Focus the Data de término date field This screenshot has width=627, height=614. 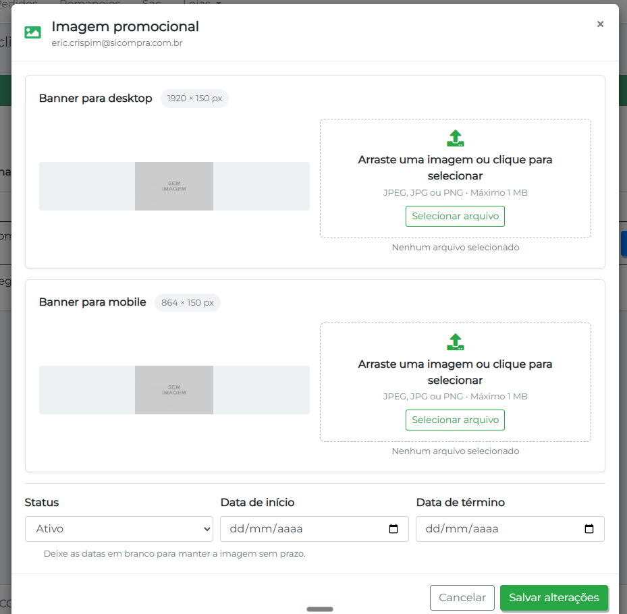pos(510,529)
